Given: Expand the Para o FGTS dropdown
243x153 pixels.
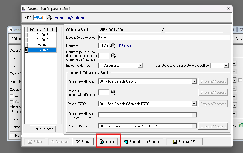Looking at the screenshot, I should pyautogui.click(x=194, y=104).
